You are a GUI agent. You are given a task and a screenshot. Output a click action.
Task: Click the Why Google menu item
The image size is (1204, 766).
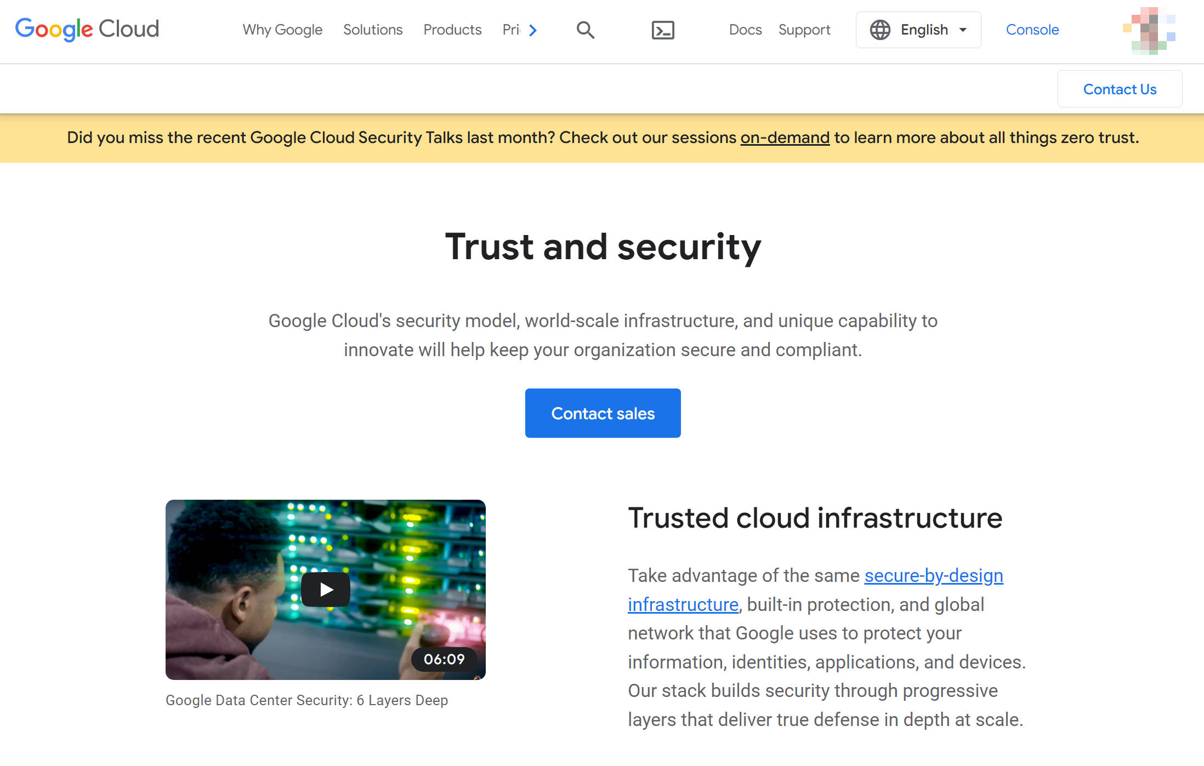(283, 29)
